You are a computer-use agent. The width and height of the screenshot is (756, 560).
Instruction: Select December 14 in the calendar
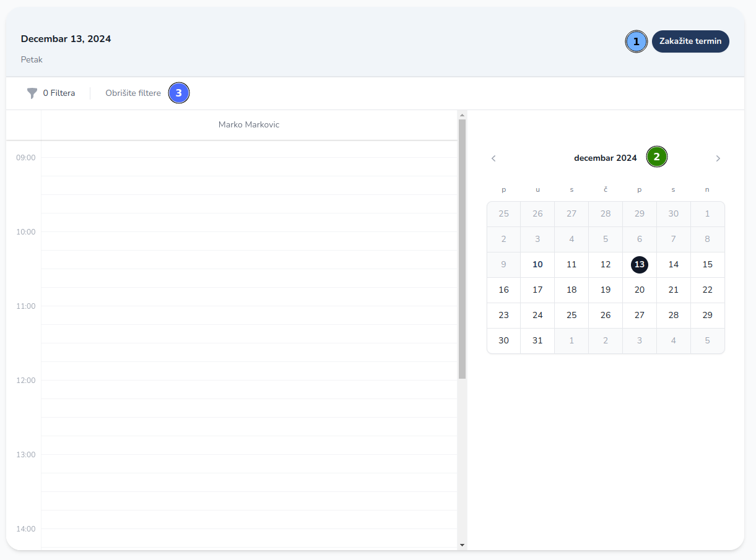(x=673, y=265)
